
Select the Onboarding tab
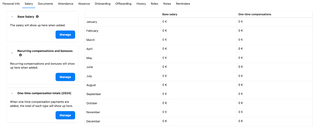[x=103, y=4]
